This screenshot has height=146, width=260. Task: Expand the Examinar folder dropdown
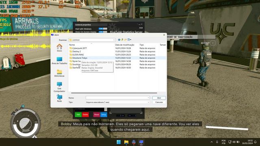click(114, 40)
